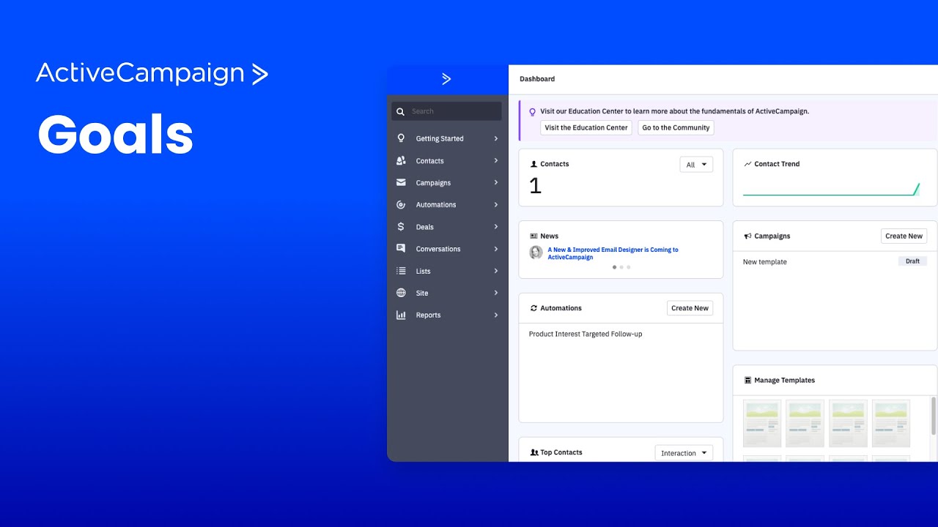The height and width of the screenshot is (527, 938).
Task: Click the Contact Trend line chart
Action: point(831,190)
